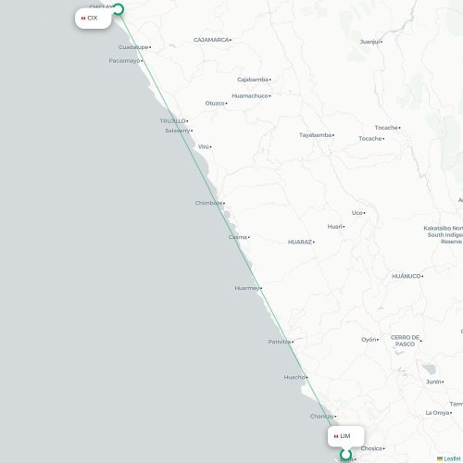Click the CIX airport label
Image resolution: width=463 pixels, height=463 pixels.
[x=93, y=19]
